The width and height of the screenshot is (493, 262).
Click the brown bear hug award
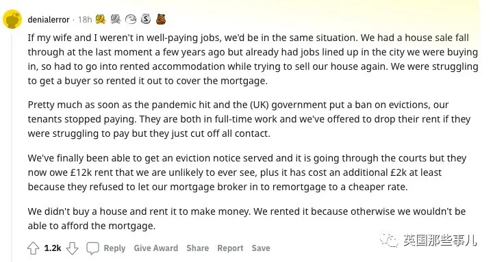tap(161, 19)
